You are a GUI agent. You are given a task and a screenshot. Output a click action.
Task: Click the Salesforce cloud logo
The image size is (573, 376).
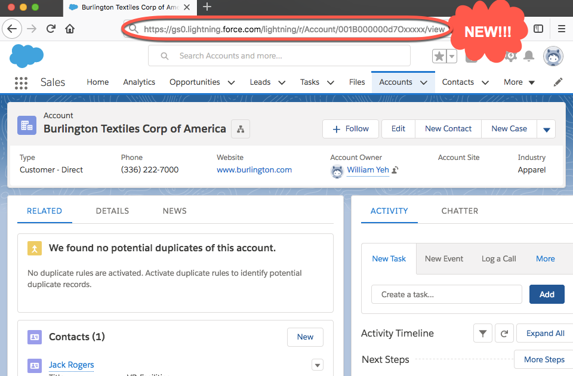pos(26,56)
